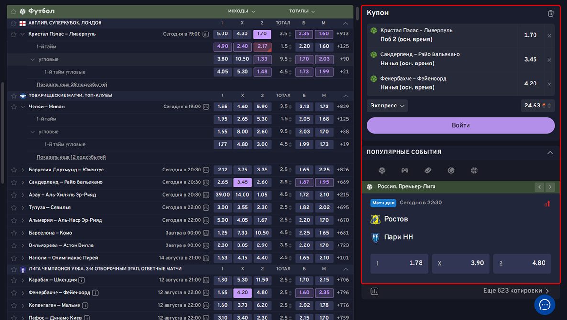Screen dimensions: 567x320
Task: Go to next popular event with right arrow
Action: click(x=550, y=187)
